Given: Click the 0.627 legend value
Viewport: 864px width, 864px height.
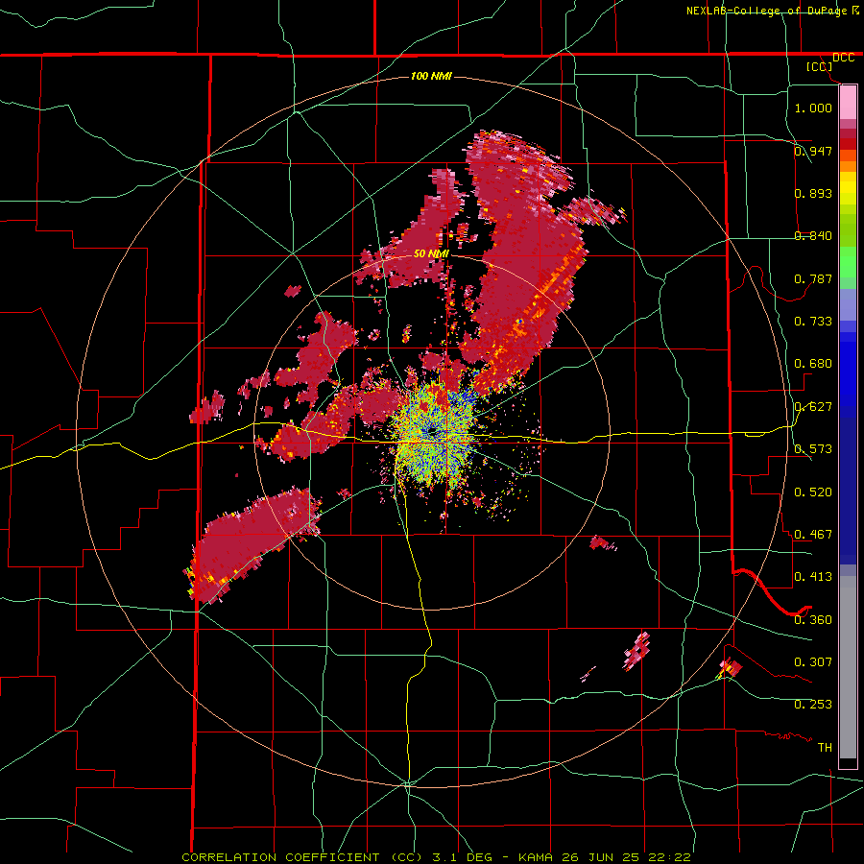Looking at the screenshot, I should tap(813, 407).
